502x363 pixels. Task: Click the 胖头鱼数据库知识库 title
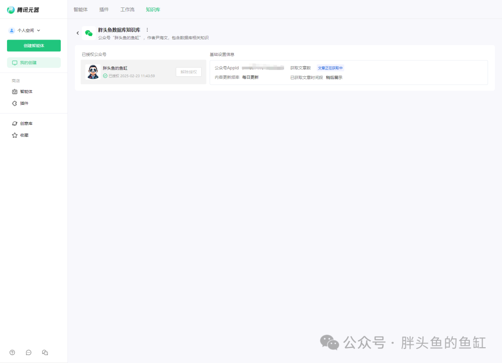(119, 30)
